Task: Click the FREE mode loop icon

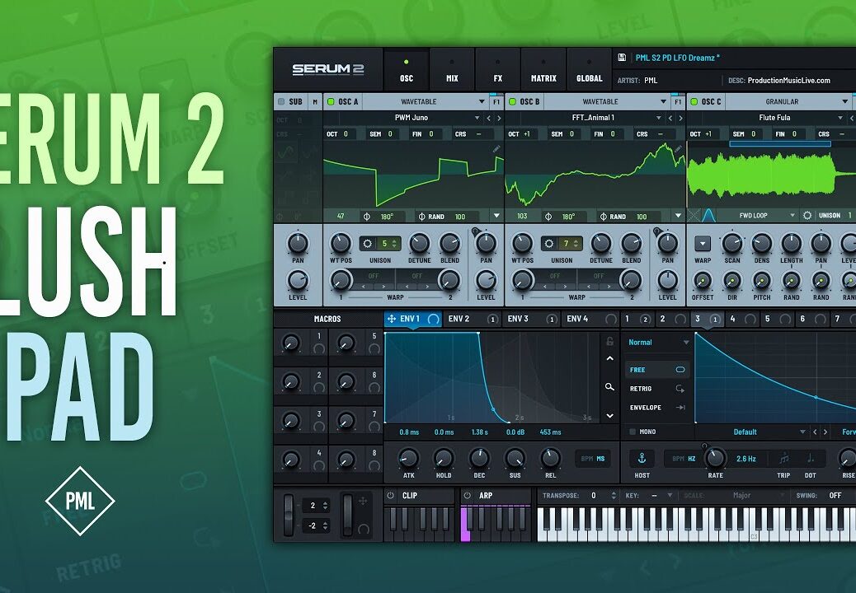Action: click(680, 370)
